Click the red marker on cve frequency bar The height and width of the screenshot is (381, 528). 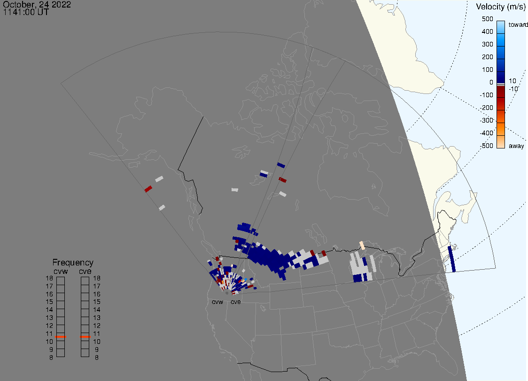85,337
